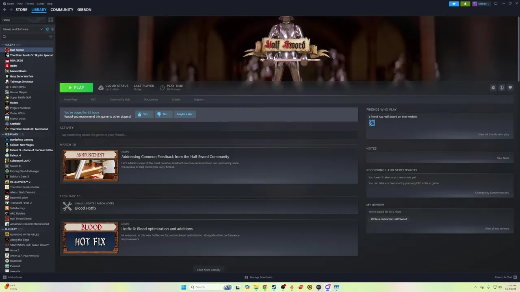Open the Discussions link
Image resolution: width=520 pixels, height=292 pixels.
click(151, 99)
